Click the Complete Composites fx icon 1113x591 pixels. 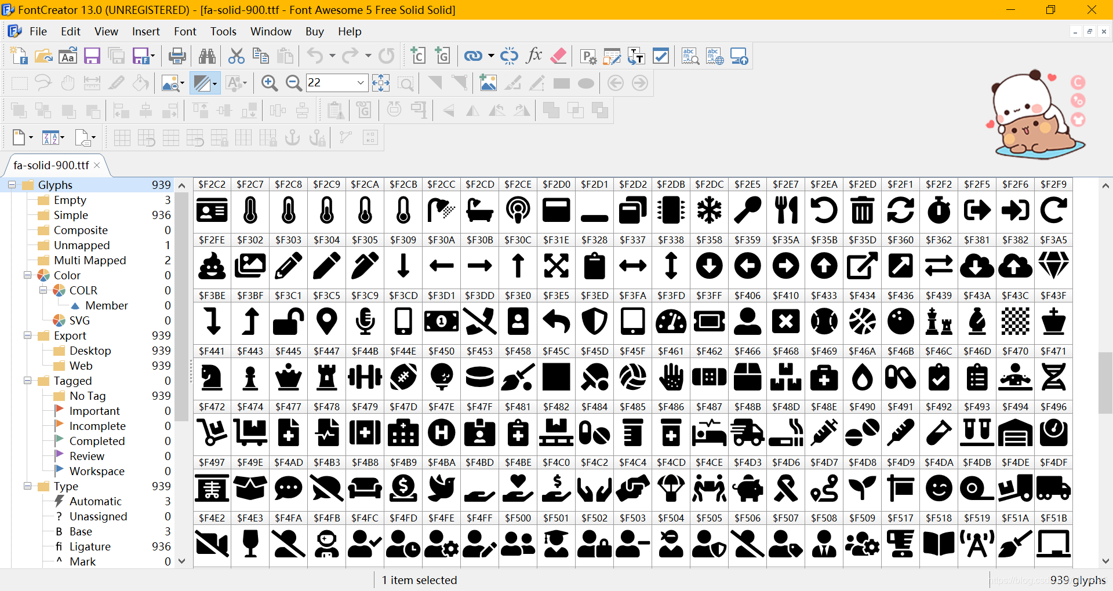coord(534,56)
